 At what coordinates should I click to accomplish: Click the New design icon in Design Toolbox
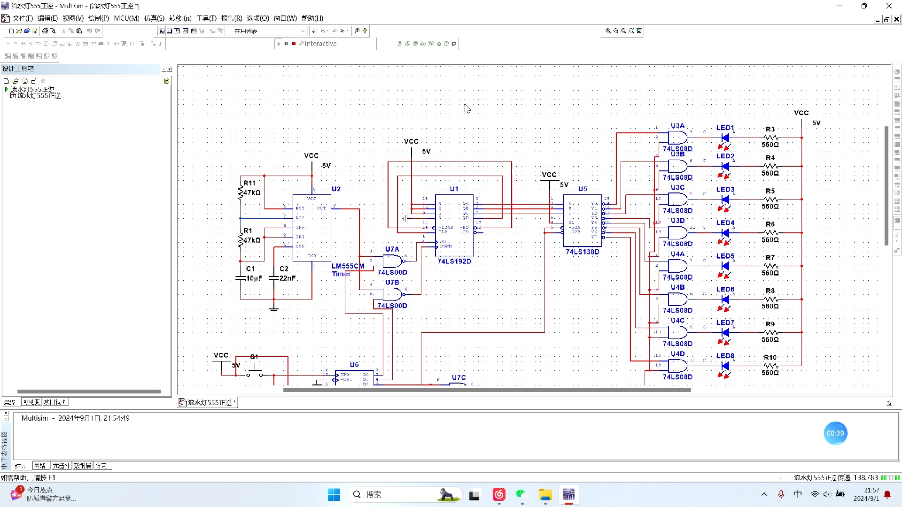(6, 81)
